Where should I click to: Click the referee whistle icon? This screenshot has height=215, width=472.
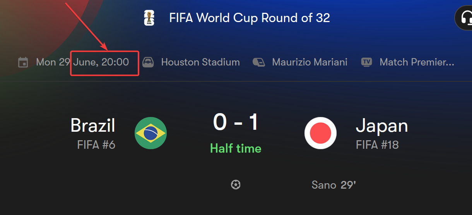(259, 62)
